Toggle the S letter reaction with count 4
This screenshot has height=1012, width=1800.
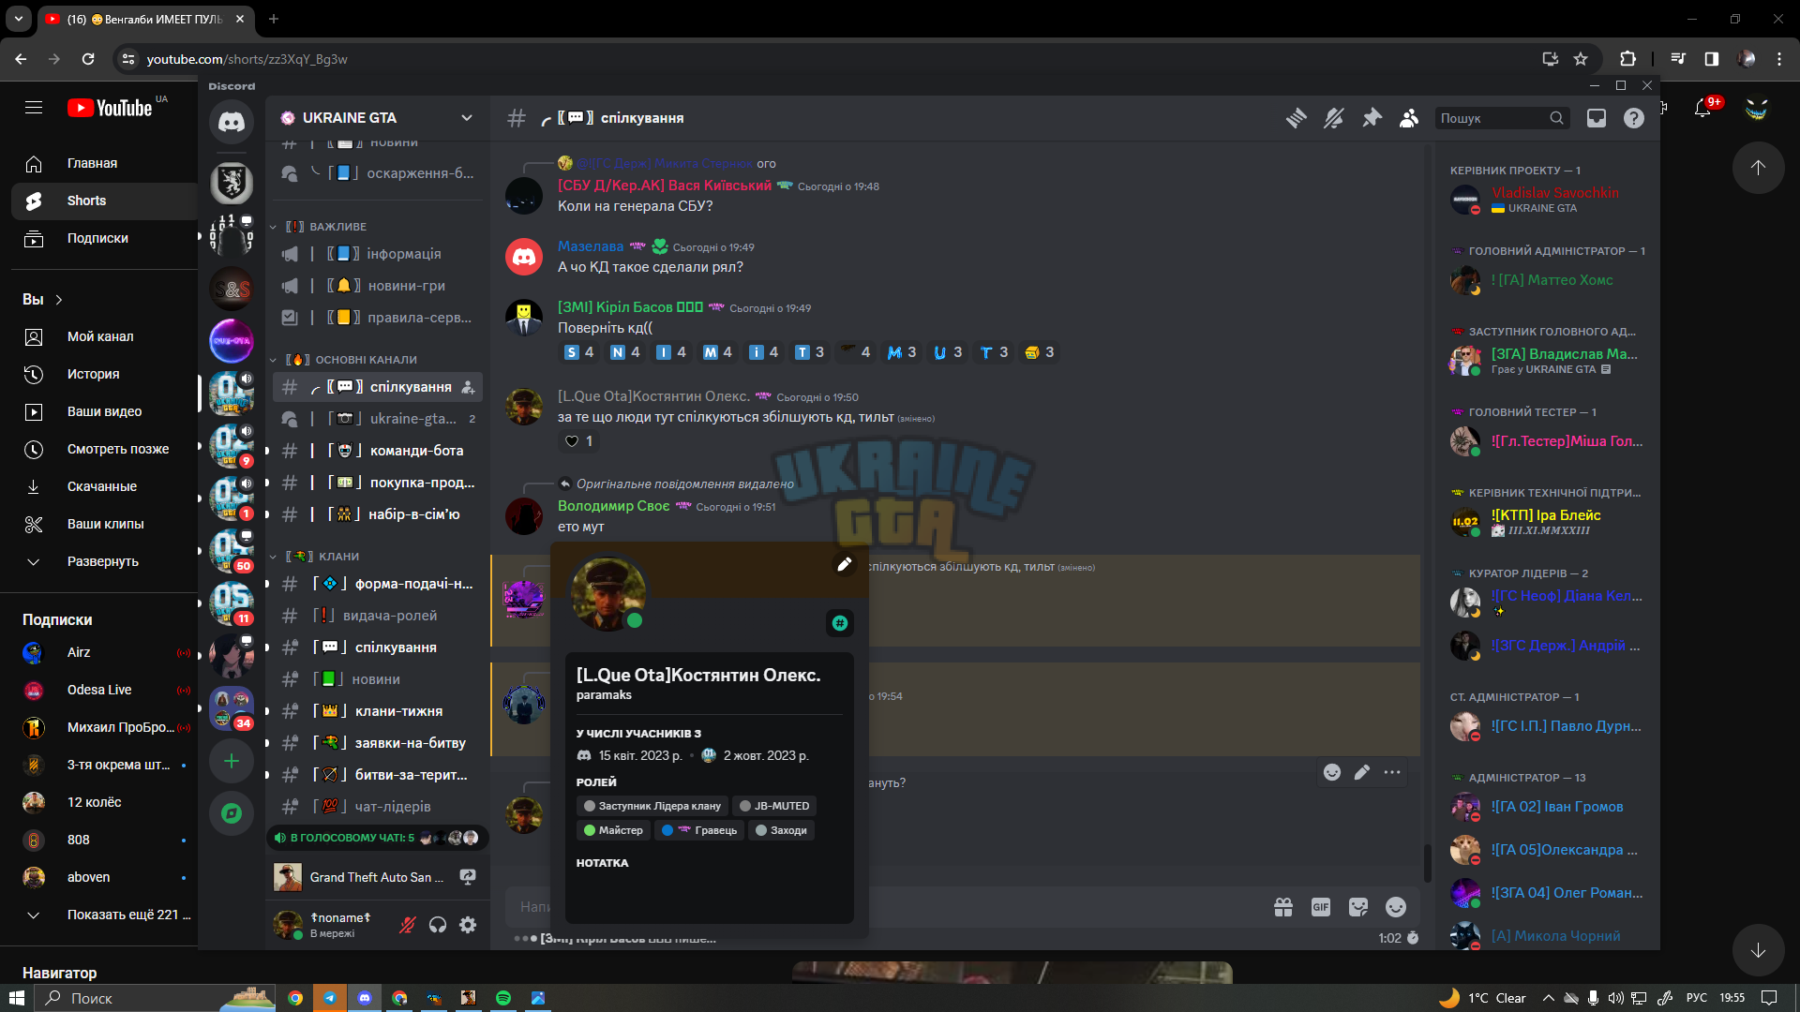(x=578, y=352)
